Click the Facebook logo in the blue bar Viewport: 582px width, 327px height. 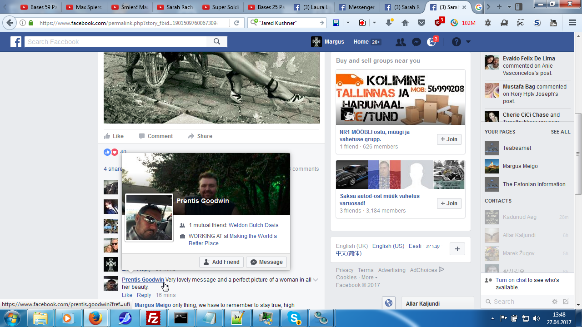click(x=16, y=42)
